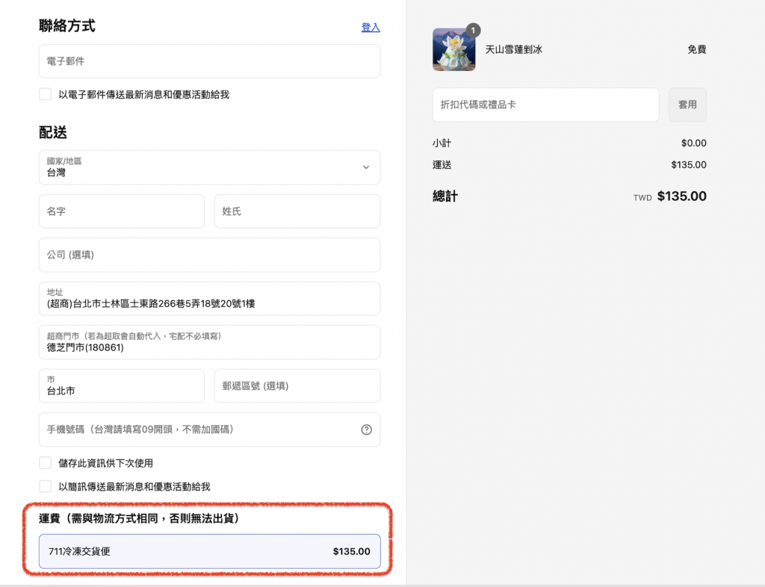This screenshot has height=587, width=765.
Task: Click the 郵遞區號 postal code field
Action: pos(297,386)
